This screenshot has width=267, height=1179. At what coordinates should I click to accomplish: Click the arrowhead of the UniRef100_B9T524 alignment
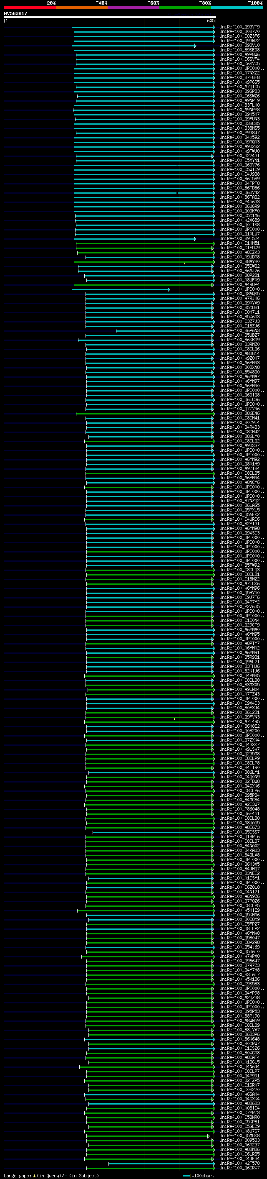point(195,239)
